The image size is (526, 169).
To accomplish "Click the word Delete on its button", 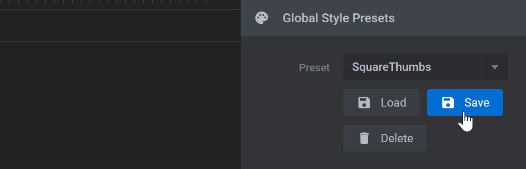I will click(397, 138).
